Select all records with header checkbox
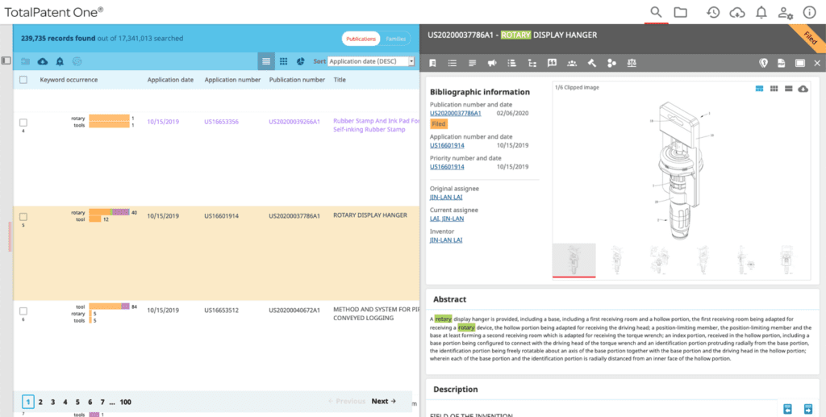The image size is (826, 417). [x=23, y=80]
